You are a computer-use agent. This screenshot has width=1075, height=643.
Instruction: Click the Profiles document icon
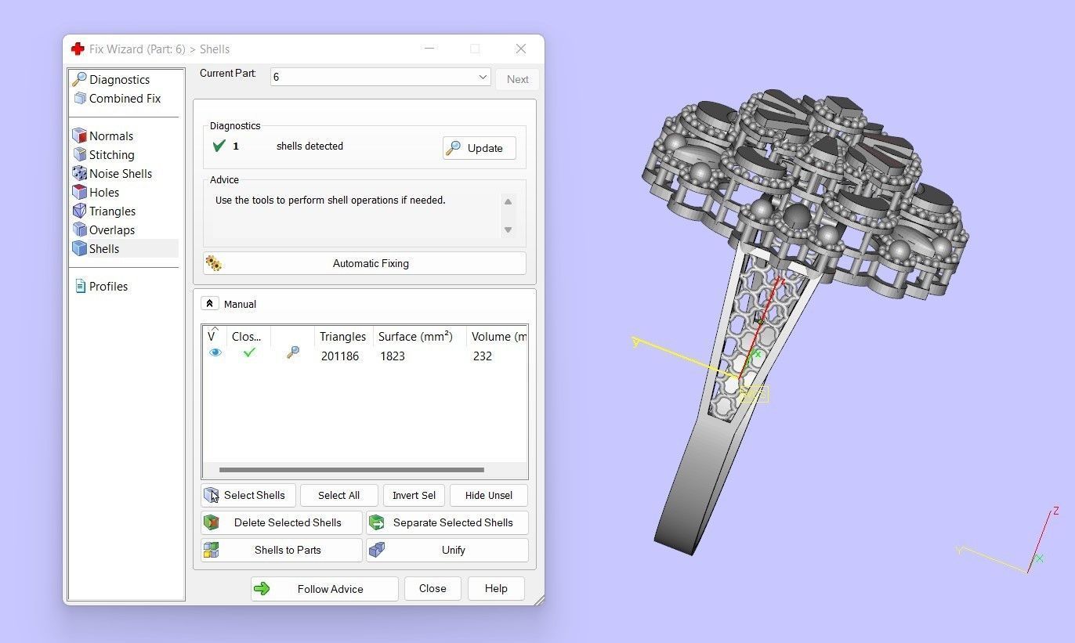tap(80, 286)
